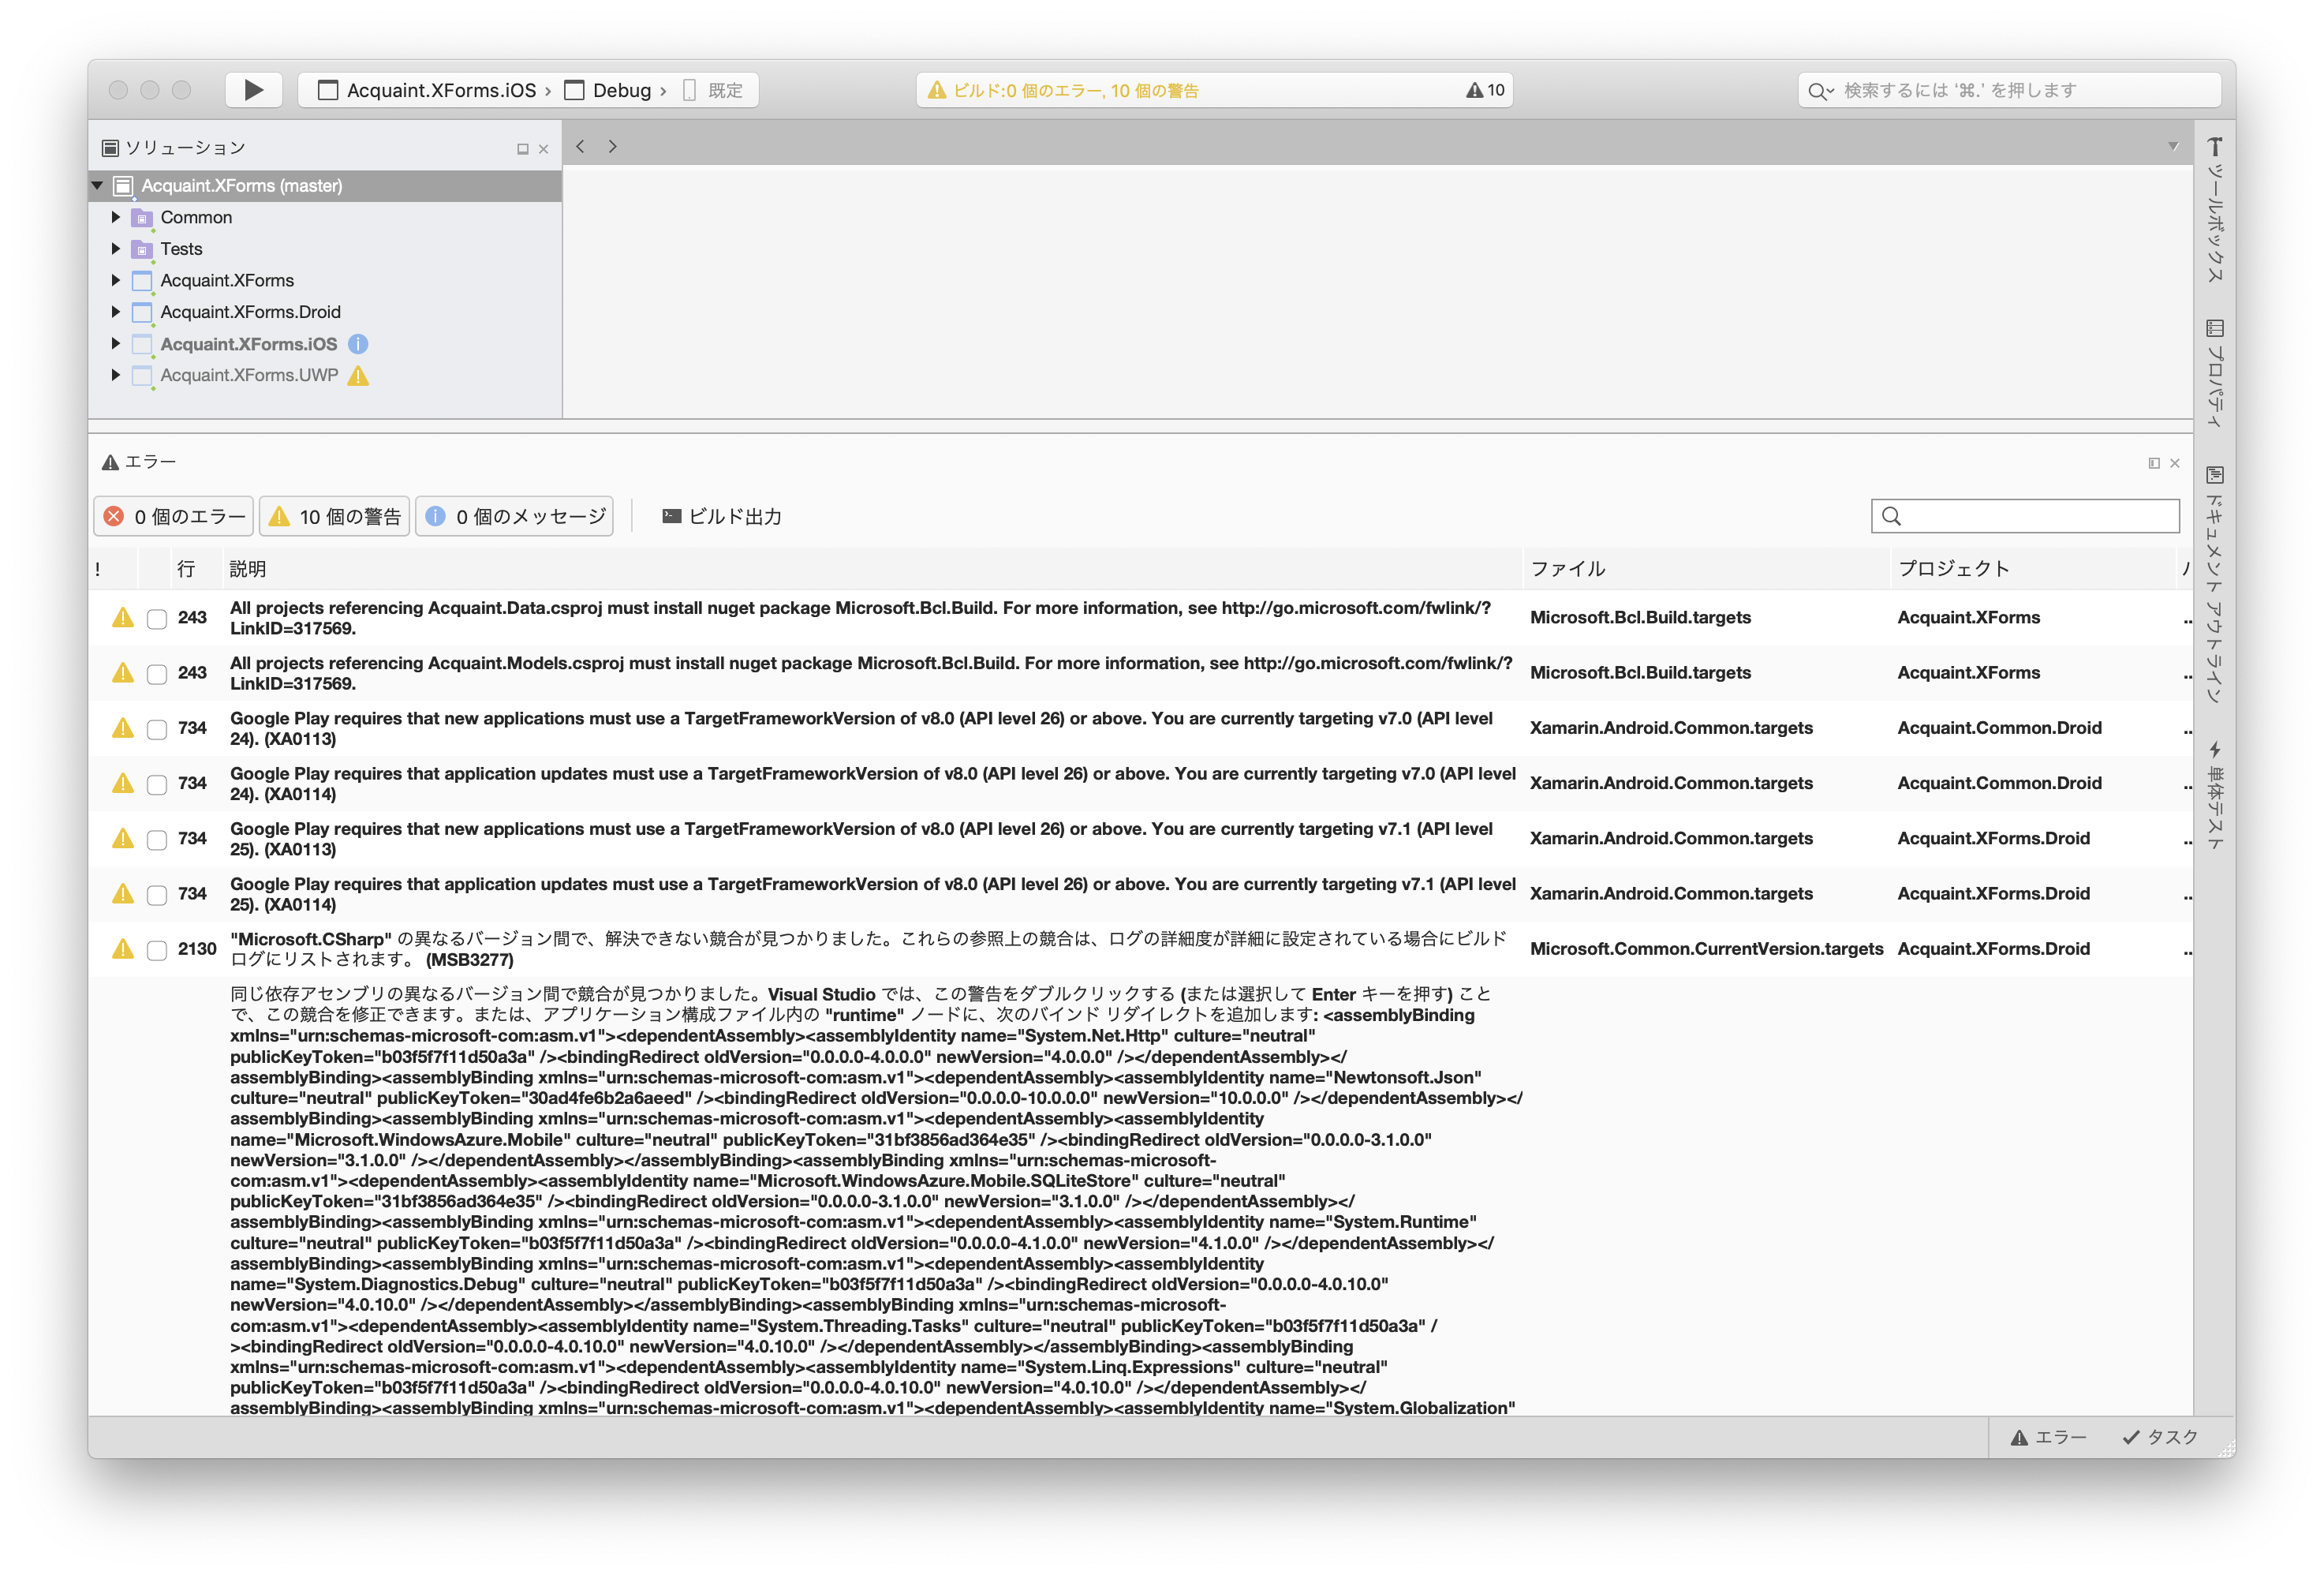Toggle the 0 errors filter
The image size is (2324, 1575).
(174, 517)
